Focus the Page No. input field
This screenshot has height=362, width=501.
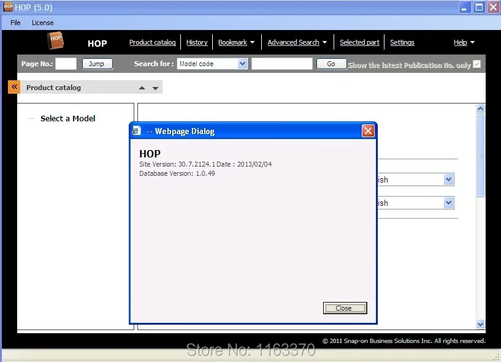coord(66,64)
